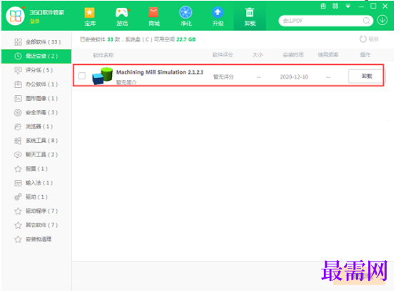The image size is (401, 293).
Task: Select 浏览器 (1) category
Action: pyautogui.click(x=36, y=126)
